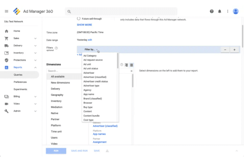Choose Content bundle filter option
Screen dimensions: 246x161
[92, 116]
